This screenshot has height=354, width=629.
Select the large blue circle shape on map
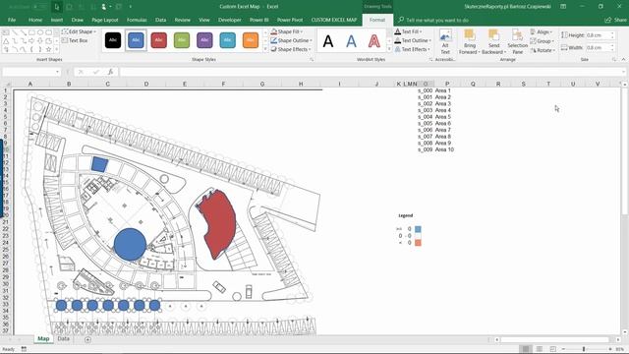coord(130,245)
